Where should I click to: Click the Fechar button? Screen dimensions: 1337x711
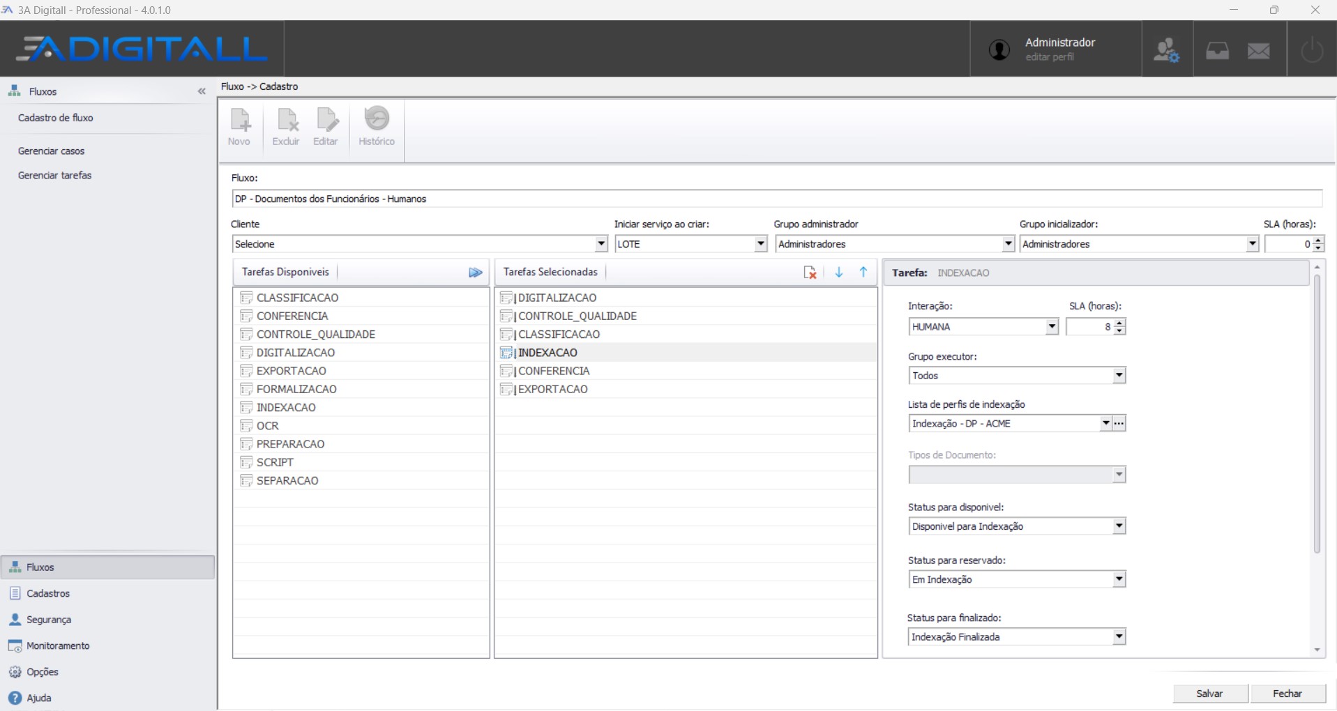1287,694
